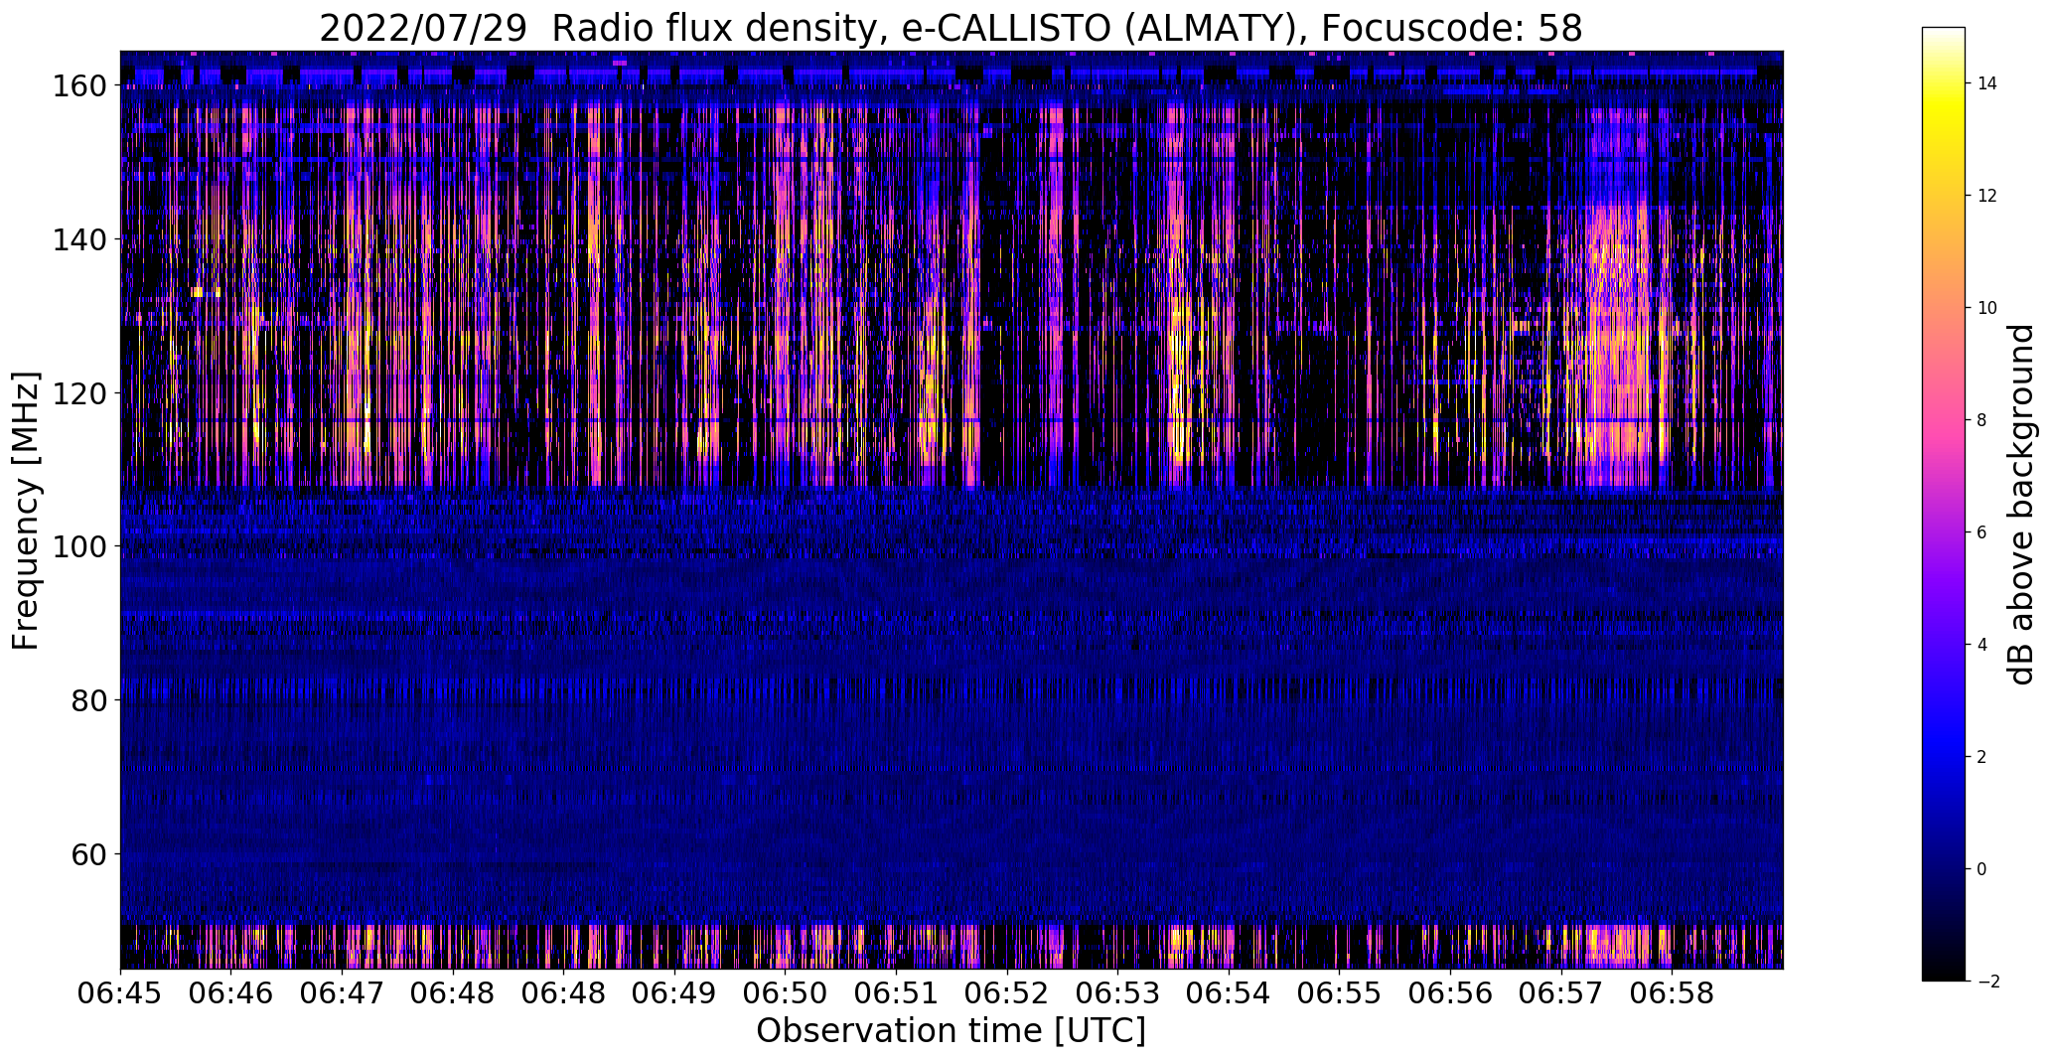
Task: Click the 60 MHz frequency tick label
Action: [x=89, y=854]
